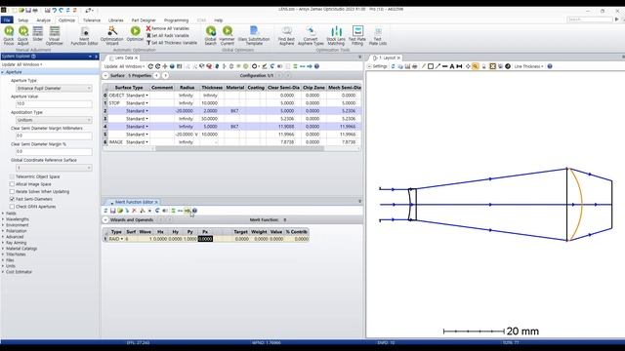The image size is (625, 351).
Task: Open Merit Function Editor from ribbon
Action: pos(84,35)
